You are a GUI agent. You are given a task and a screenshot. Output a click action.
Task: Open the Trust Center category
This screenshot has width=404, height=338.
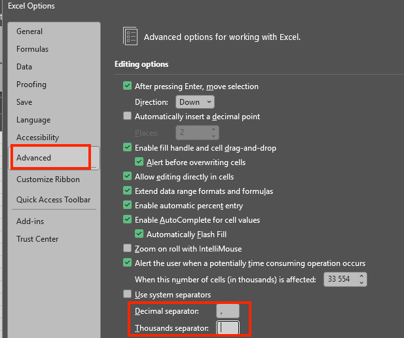point(37,239)
